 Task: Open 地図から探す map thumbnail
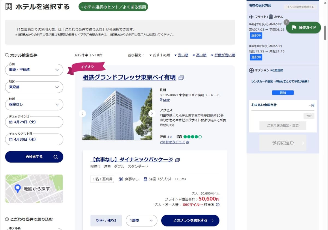point(34,189)
